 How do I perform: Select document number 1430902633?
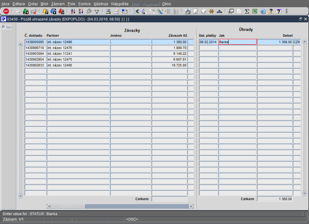(36, 65)
